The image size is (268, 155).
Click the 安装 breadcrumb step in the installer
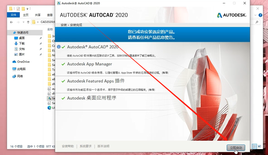(x=63, y=25)
